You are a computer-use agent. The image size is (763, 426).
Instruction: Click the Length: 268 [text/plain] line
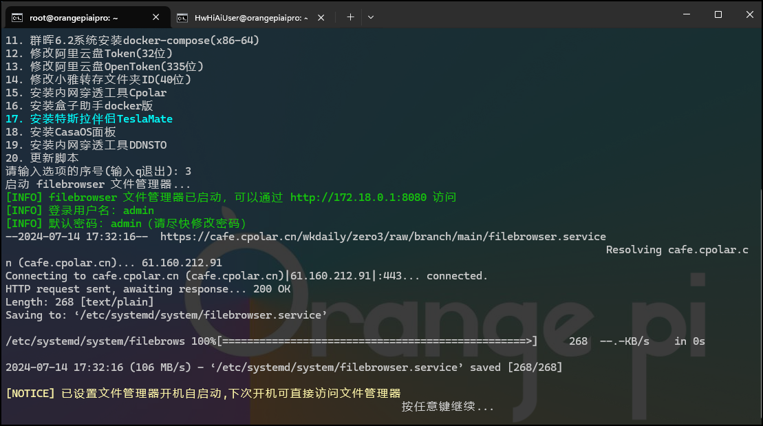(80, 302)
